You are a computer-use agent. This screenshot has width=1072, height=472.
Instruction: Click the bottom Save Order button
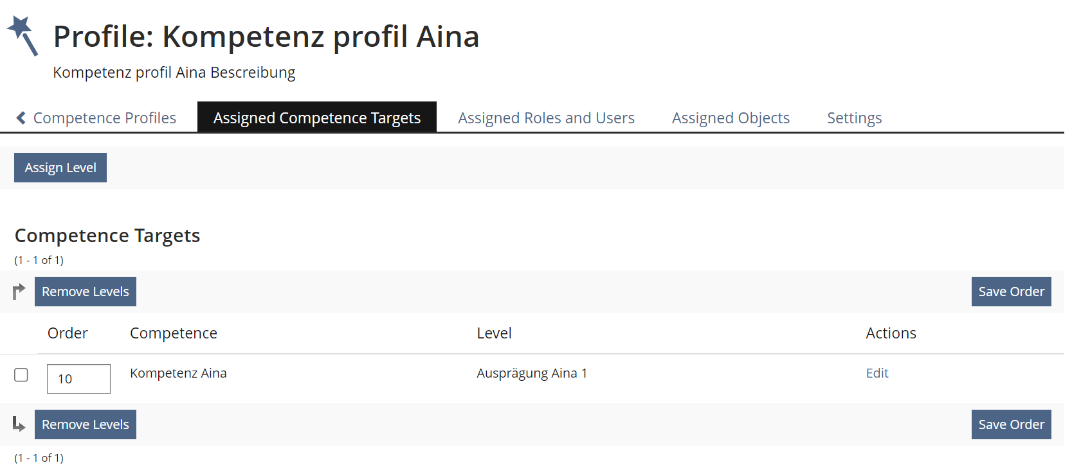pos(1011,424)
